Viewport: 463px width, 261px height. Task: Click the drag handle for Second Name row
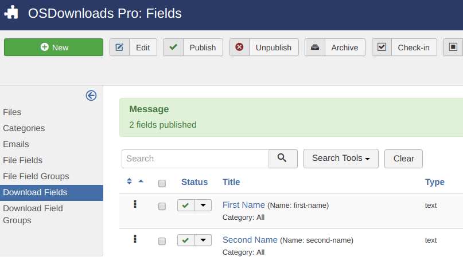(135, 239)
